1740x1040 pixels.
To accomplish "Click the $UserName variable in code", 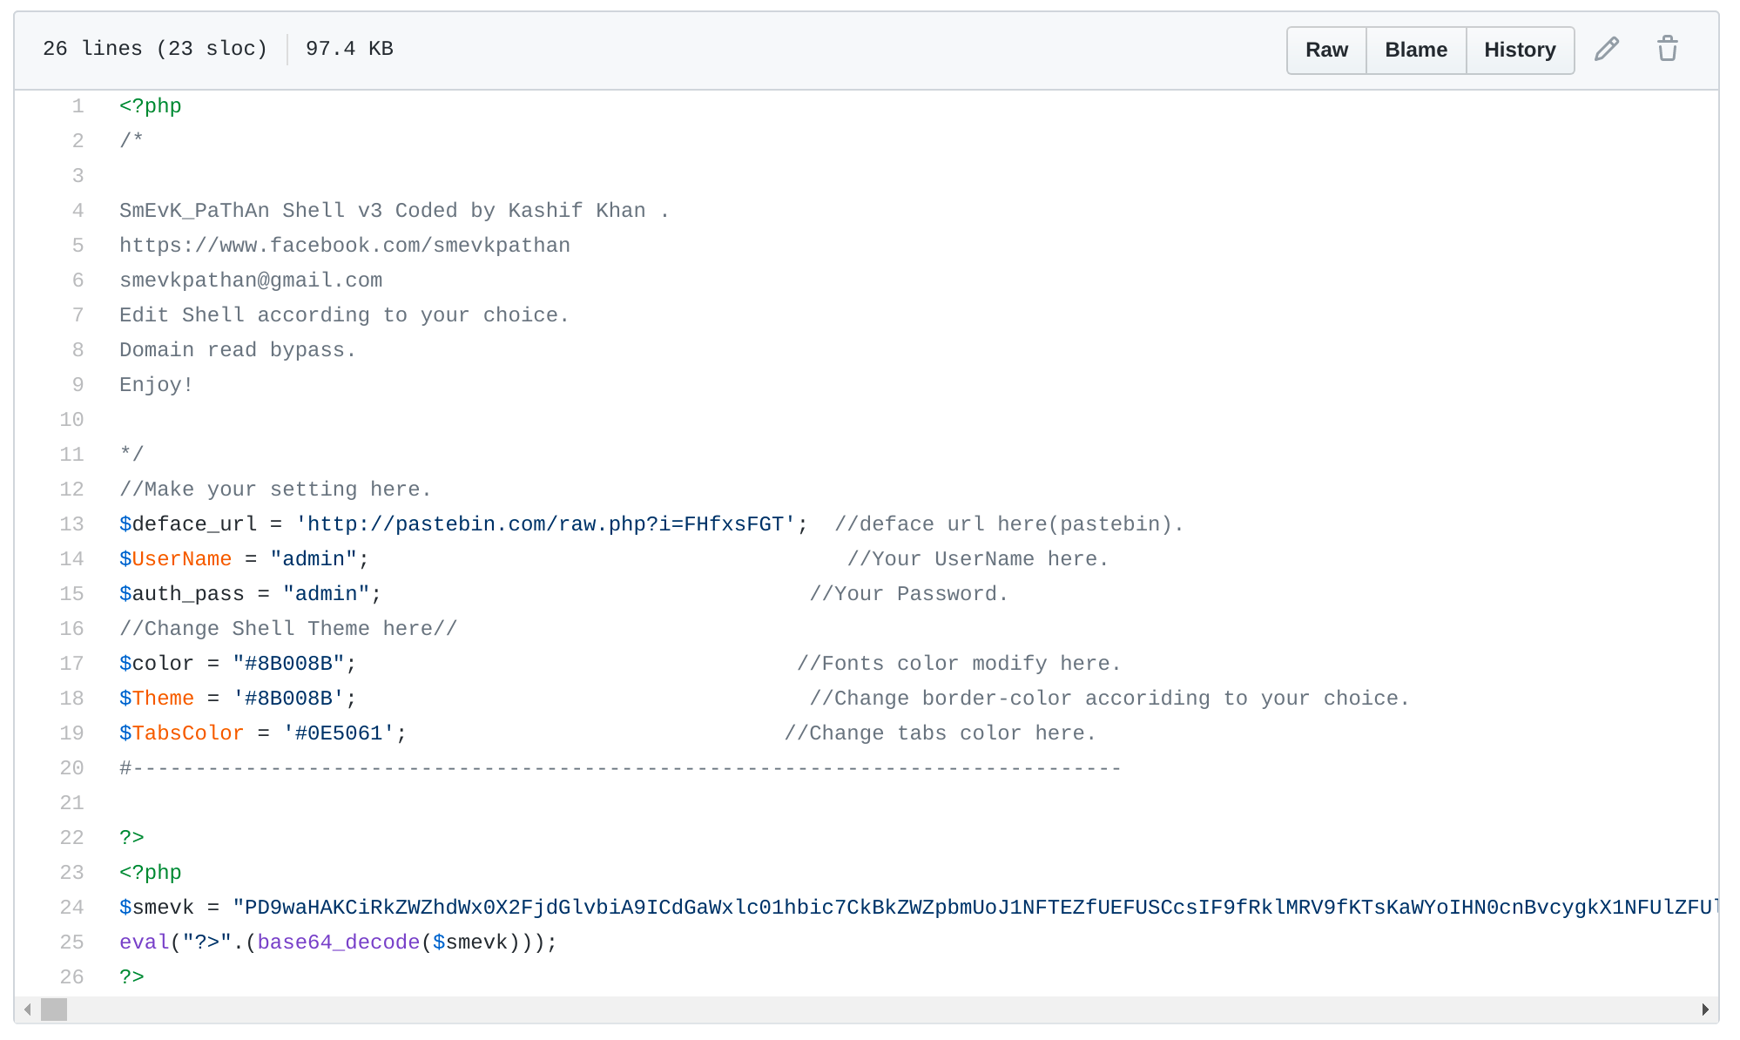I will click(x=176, y=559).
